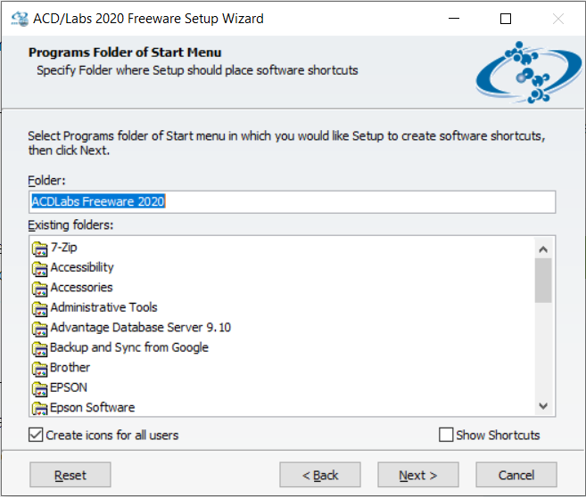Proceed with the Next > button

[x=418, y=475]
